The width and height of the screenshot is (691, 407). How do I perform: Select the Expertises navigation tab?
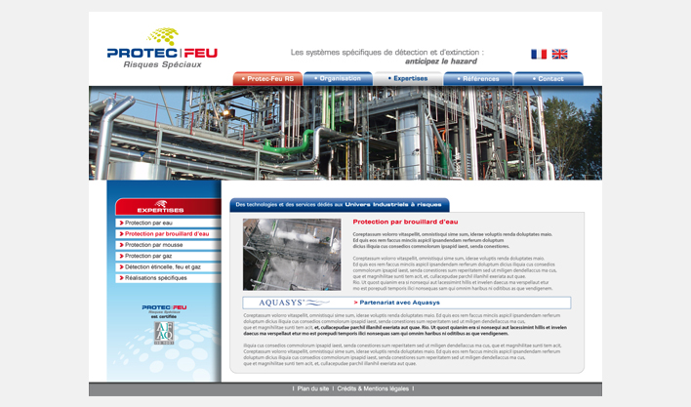coord(408,79)
